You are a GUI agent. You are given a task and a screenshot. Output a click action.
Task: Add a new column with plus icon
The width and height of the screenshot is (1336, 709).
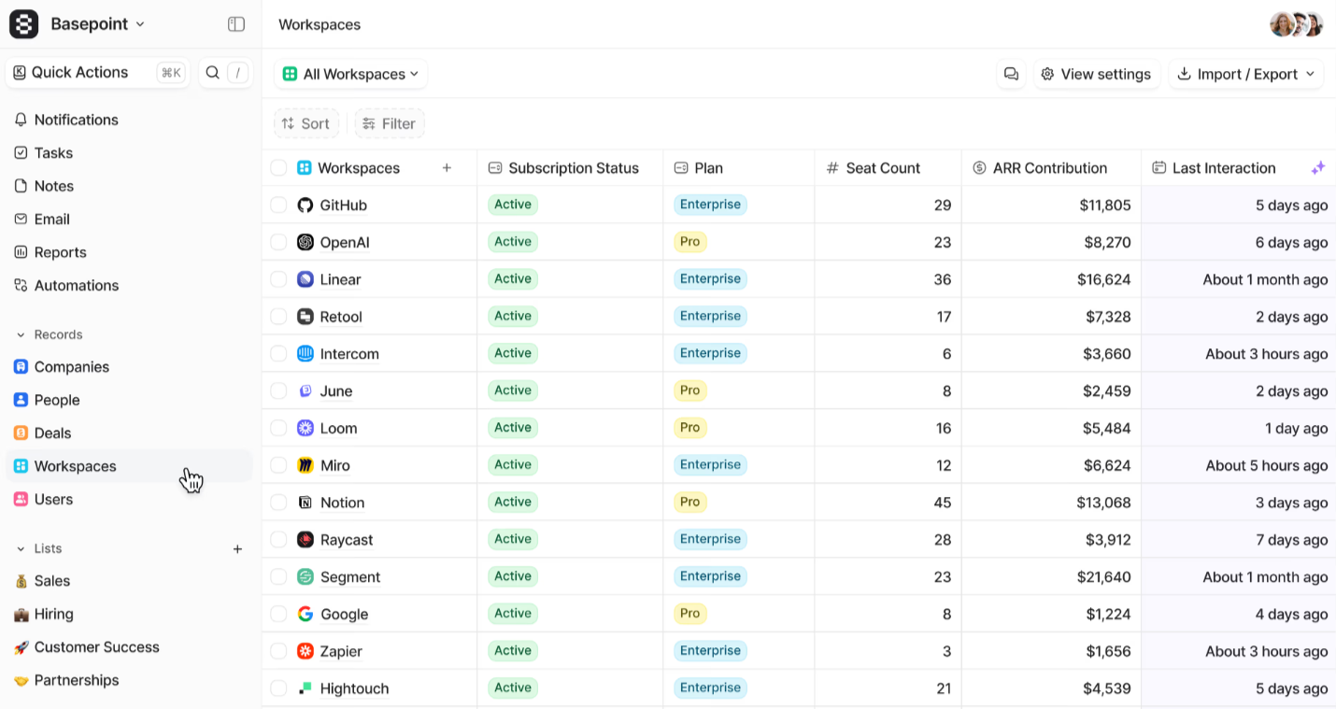[x=447, y=168]
